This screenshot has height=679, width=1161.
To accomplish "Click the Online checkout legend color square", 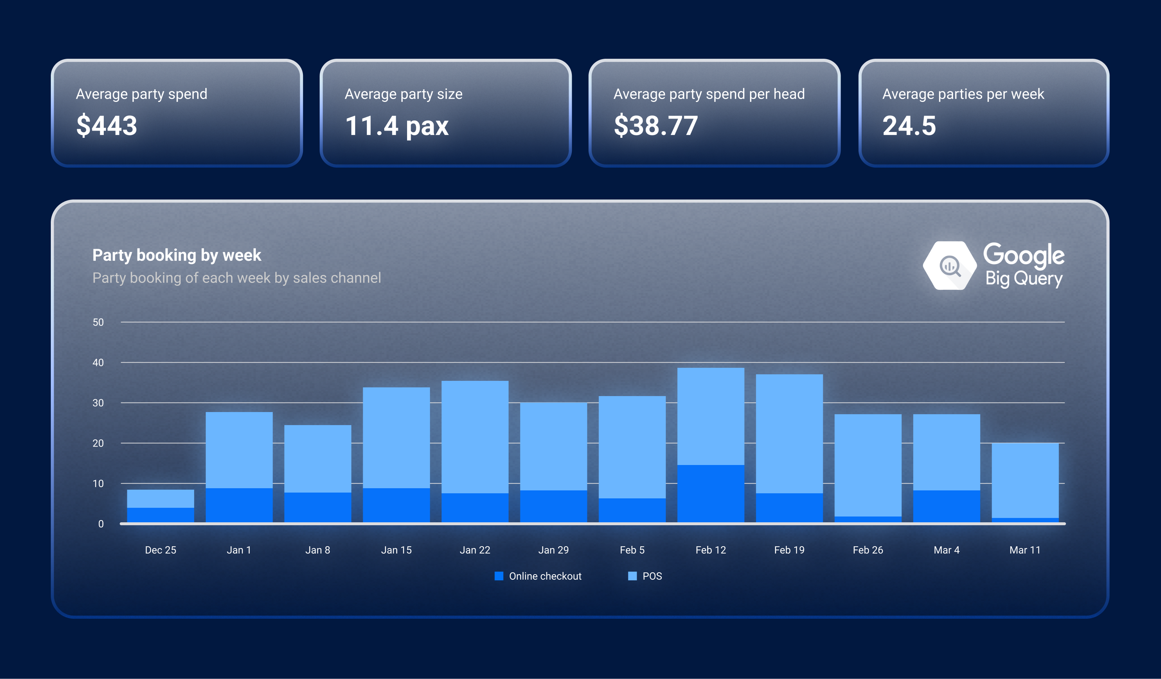I will [x=499, y=576].
